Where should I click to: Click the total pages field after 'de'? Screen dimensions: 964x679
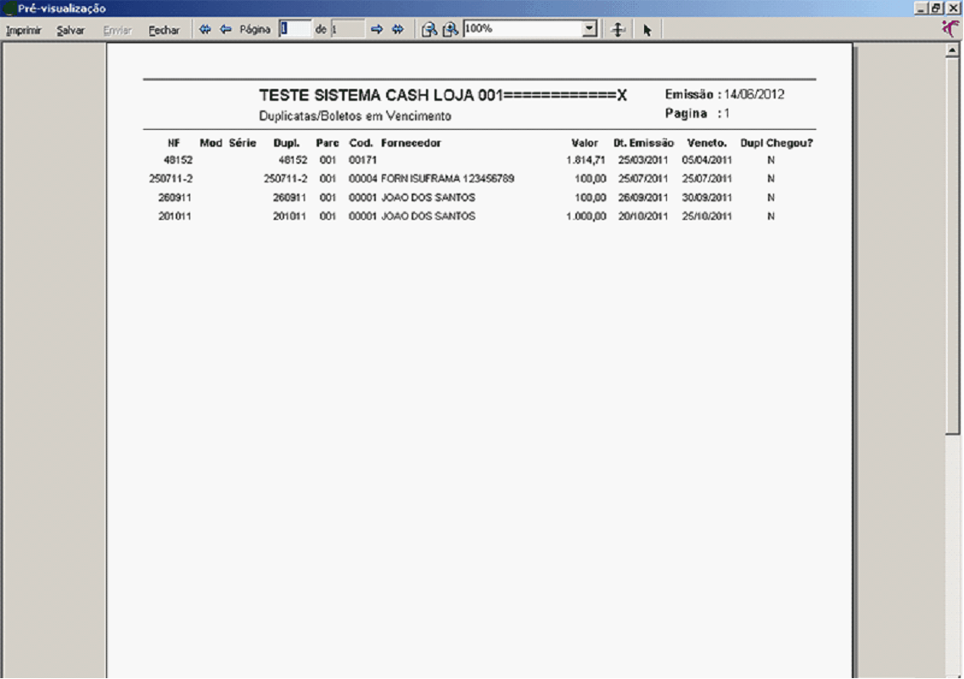point(347,29)
